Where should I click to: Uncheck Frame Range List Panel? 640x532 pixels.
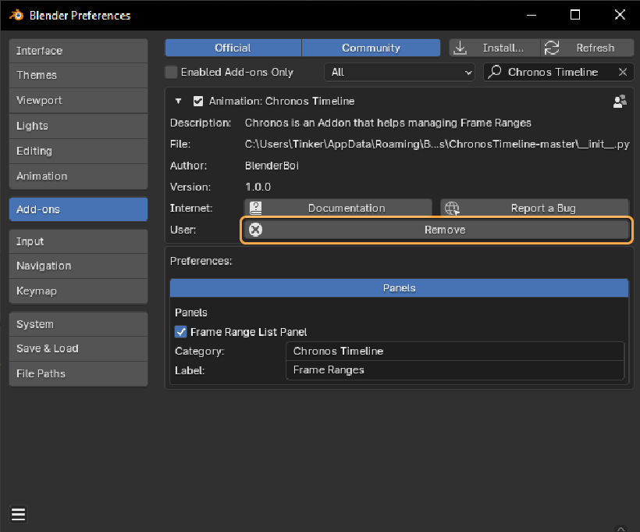[x=181, y=332]
